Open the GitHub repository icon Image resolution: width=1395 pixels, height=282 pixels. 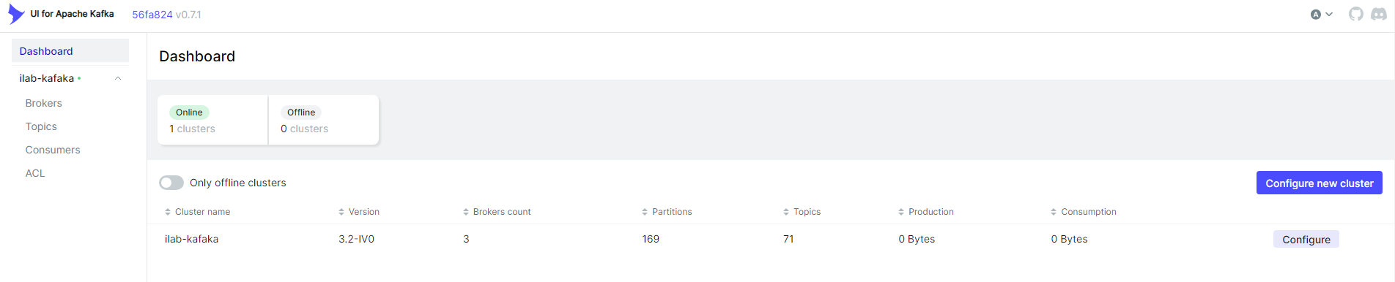[1356, 14]
